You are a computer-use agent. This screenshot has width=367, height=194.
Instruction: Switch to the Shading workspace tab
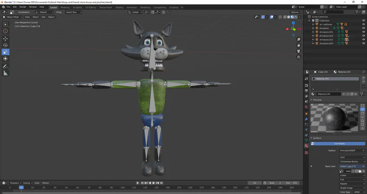click(119, 7)
